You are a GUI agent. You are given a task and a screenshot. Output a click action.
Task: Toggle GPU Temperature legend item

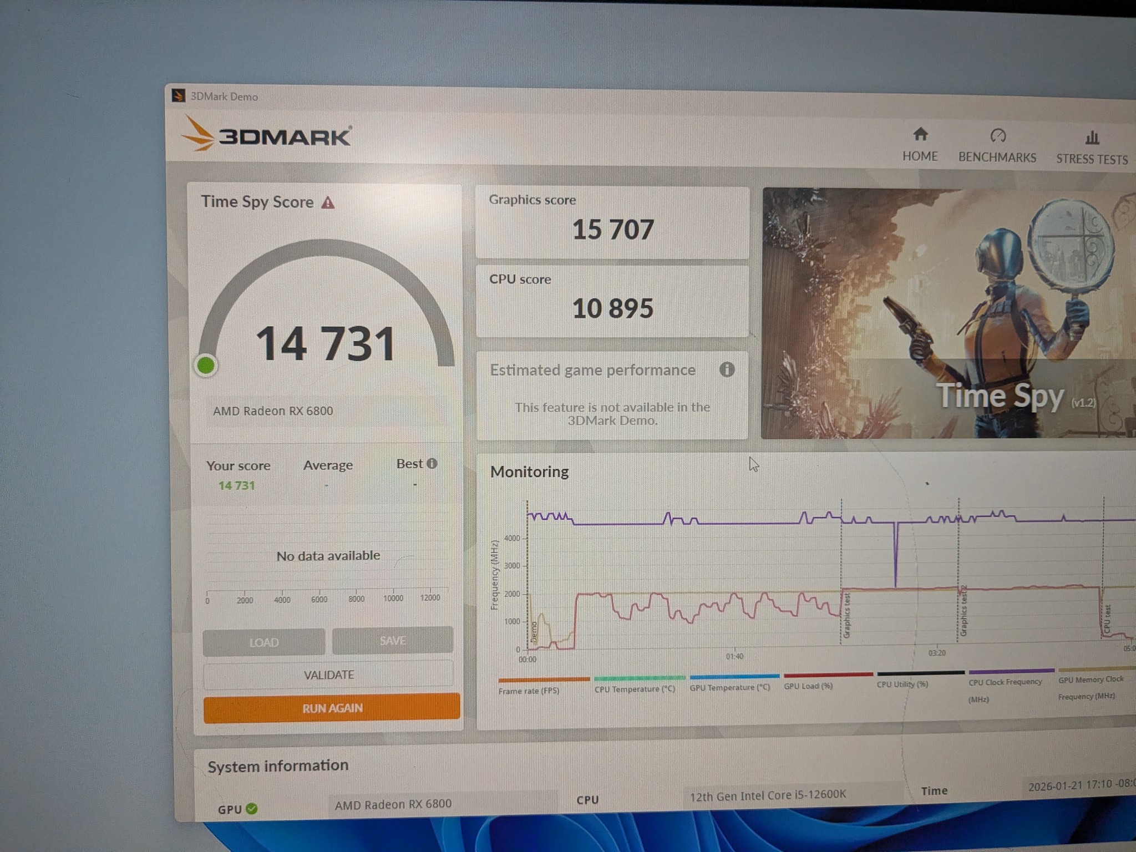coord(734,682)
